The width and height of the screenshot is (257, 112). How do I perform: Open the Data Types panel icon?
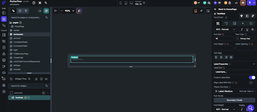point(4,41)
